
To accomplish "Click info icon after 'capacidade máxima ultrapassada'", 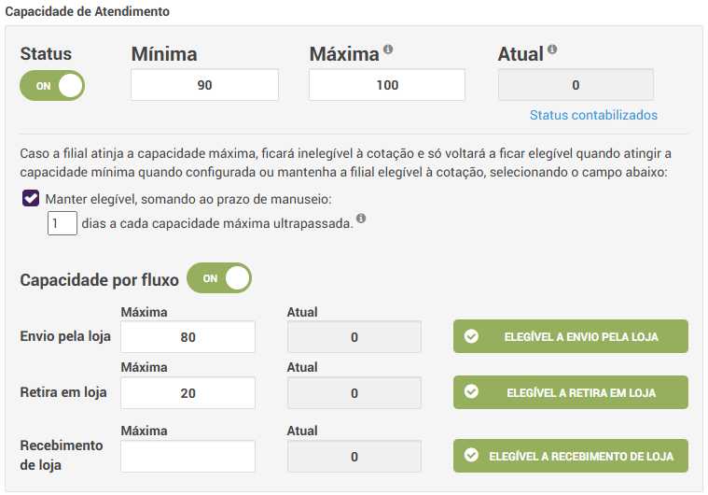I will click(361, 220).
